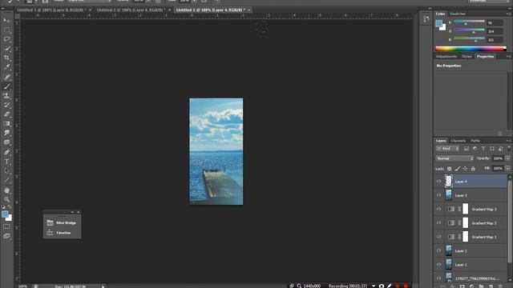513x288 pixels.
Task: Open the History panel icon
Action: coord(426,19)
